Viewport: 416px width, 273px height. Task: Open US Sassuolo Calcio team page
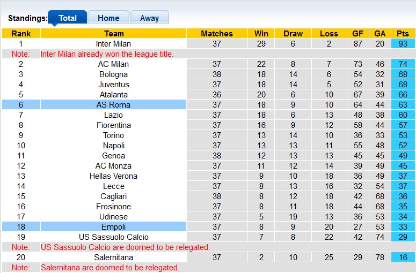pos(113,237)
